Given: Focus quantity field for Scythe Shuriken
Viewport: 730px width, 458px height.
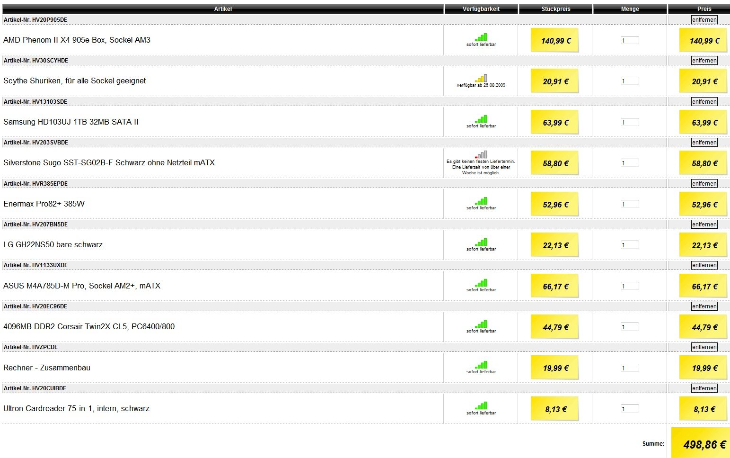Looking at the screenshot, I should point(630,81).
